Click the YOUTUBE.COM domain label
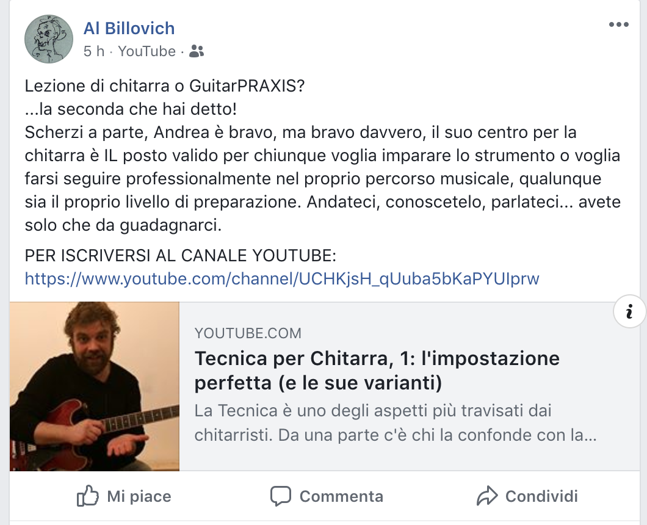 pos(248,333)
